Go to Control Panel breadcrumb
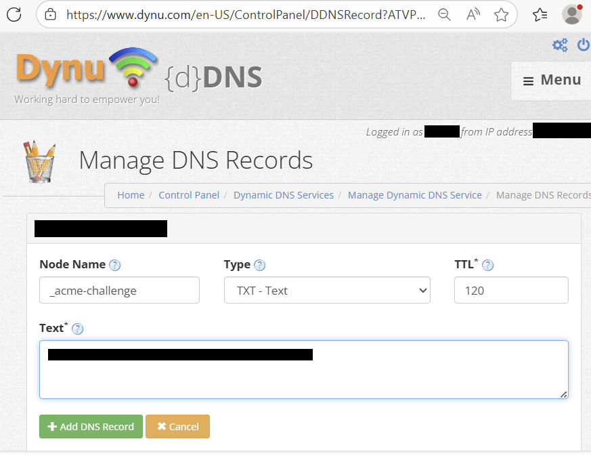Screen dimensions: 591x458 [x=189, y=195]
